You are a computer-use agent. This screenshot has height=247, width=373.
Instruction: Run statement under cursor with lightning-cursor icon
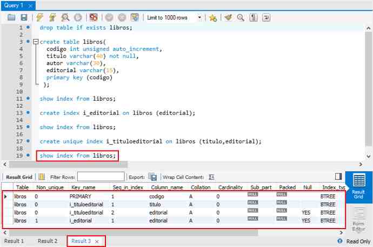(x=52, y=17)
